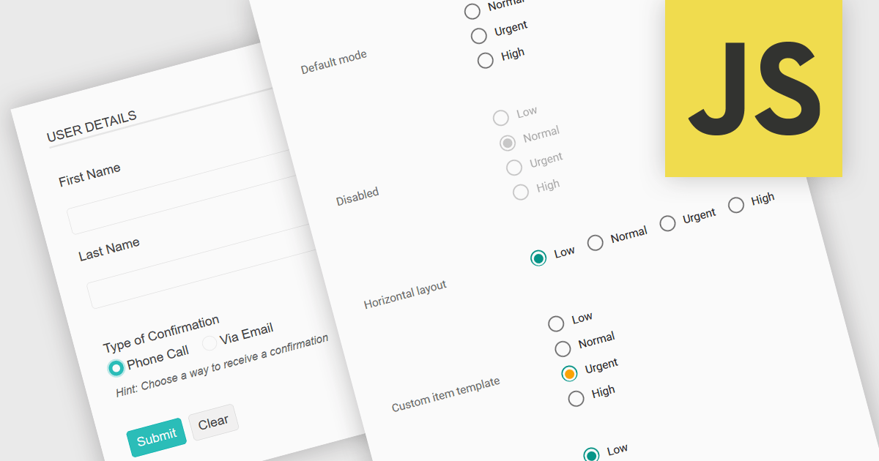The height and width of the screenshot is (461, 879).
Task: Select Normal in Custom item template group
Action: 563,348
